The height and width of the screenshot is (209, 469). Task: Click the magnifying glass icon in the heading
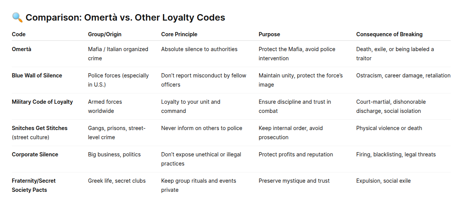(17, 18)
